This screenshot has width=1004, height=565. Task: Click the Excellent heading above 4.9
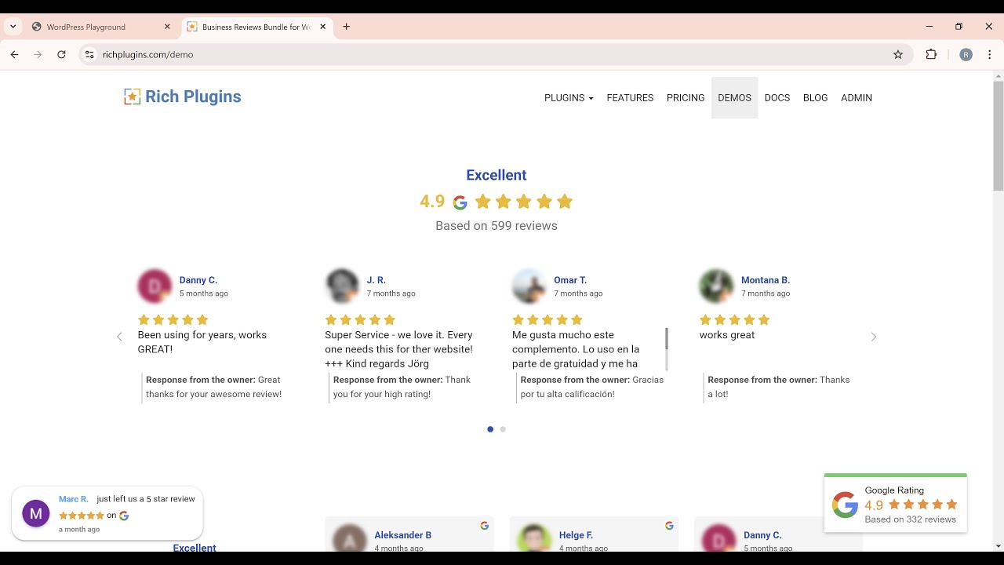pos(497,175)
